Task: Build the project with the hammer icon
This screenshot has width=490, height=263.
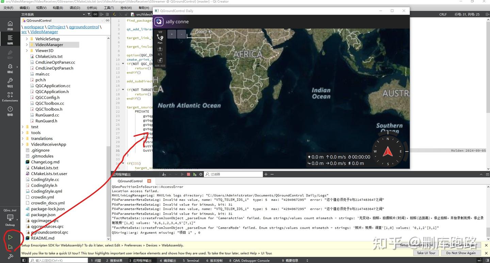Action: click(10, 257)
